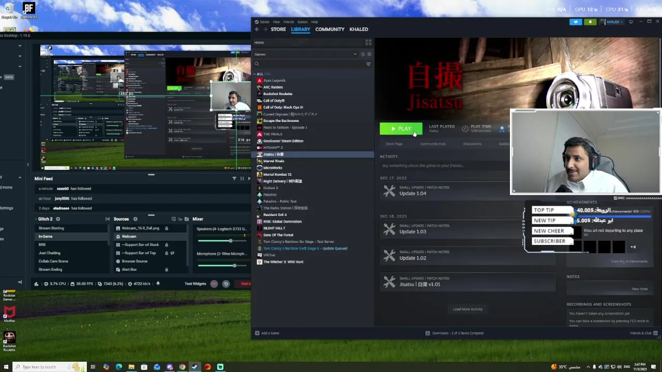Image resolution: width=662 pixels, height=372 pixels.
Task: Open McAfee desktop shortcut
Action: coord(9,314)
